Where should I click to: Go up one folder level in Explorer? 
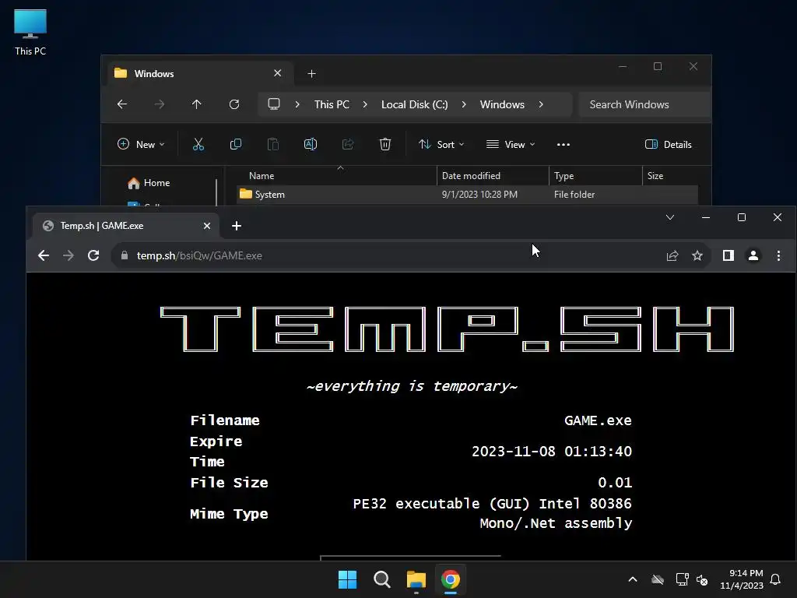tap(197, 104)
